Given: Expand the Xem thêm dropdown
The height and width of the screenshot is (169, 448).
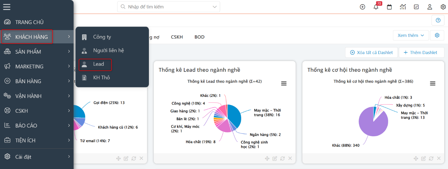Looking at the screenshot, I should pyautogui.click(x=411, y=36).
